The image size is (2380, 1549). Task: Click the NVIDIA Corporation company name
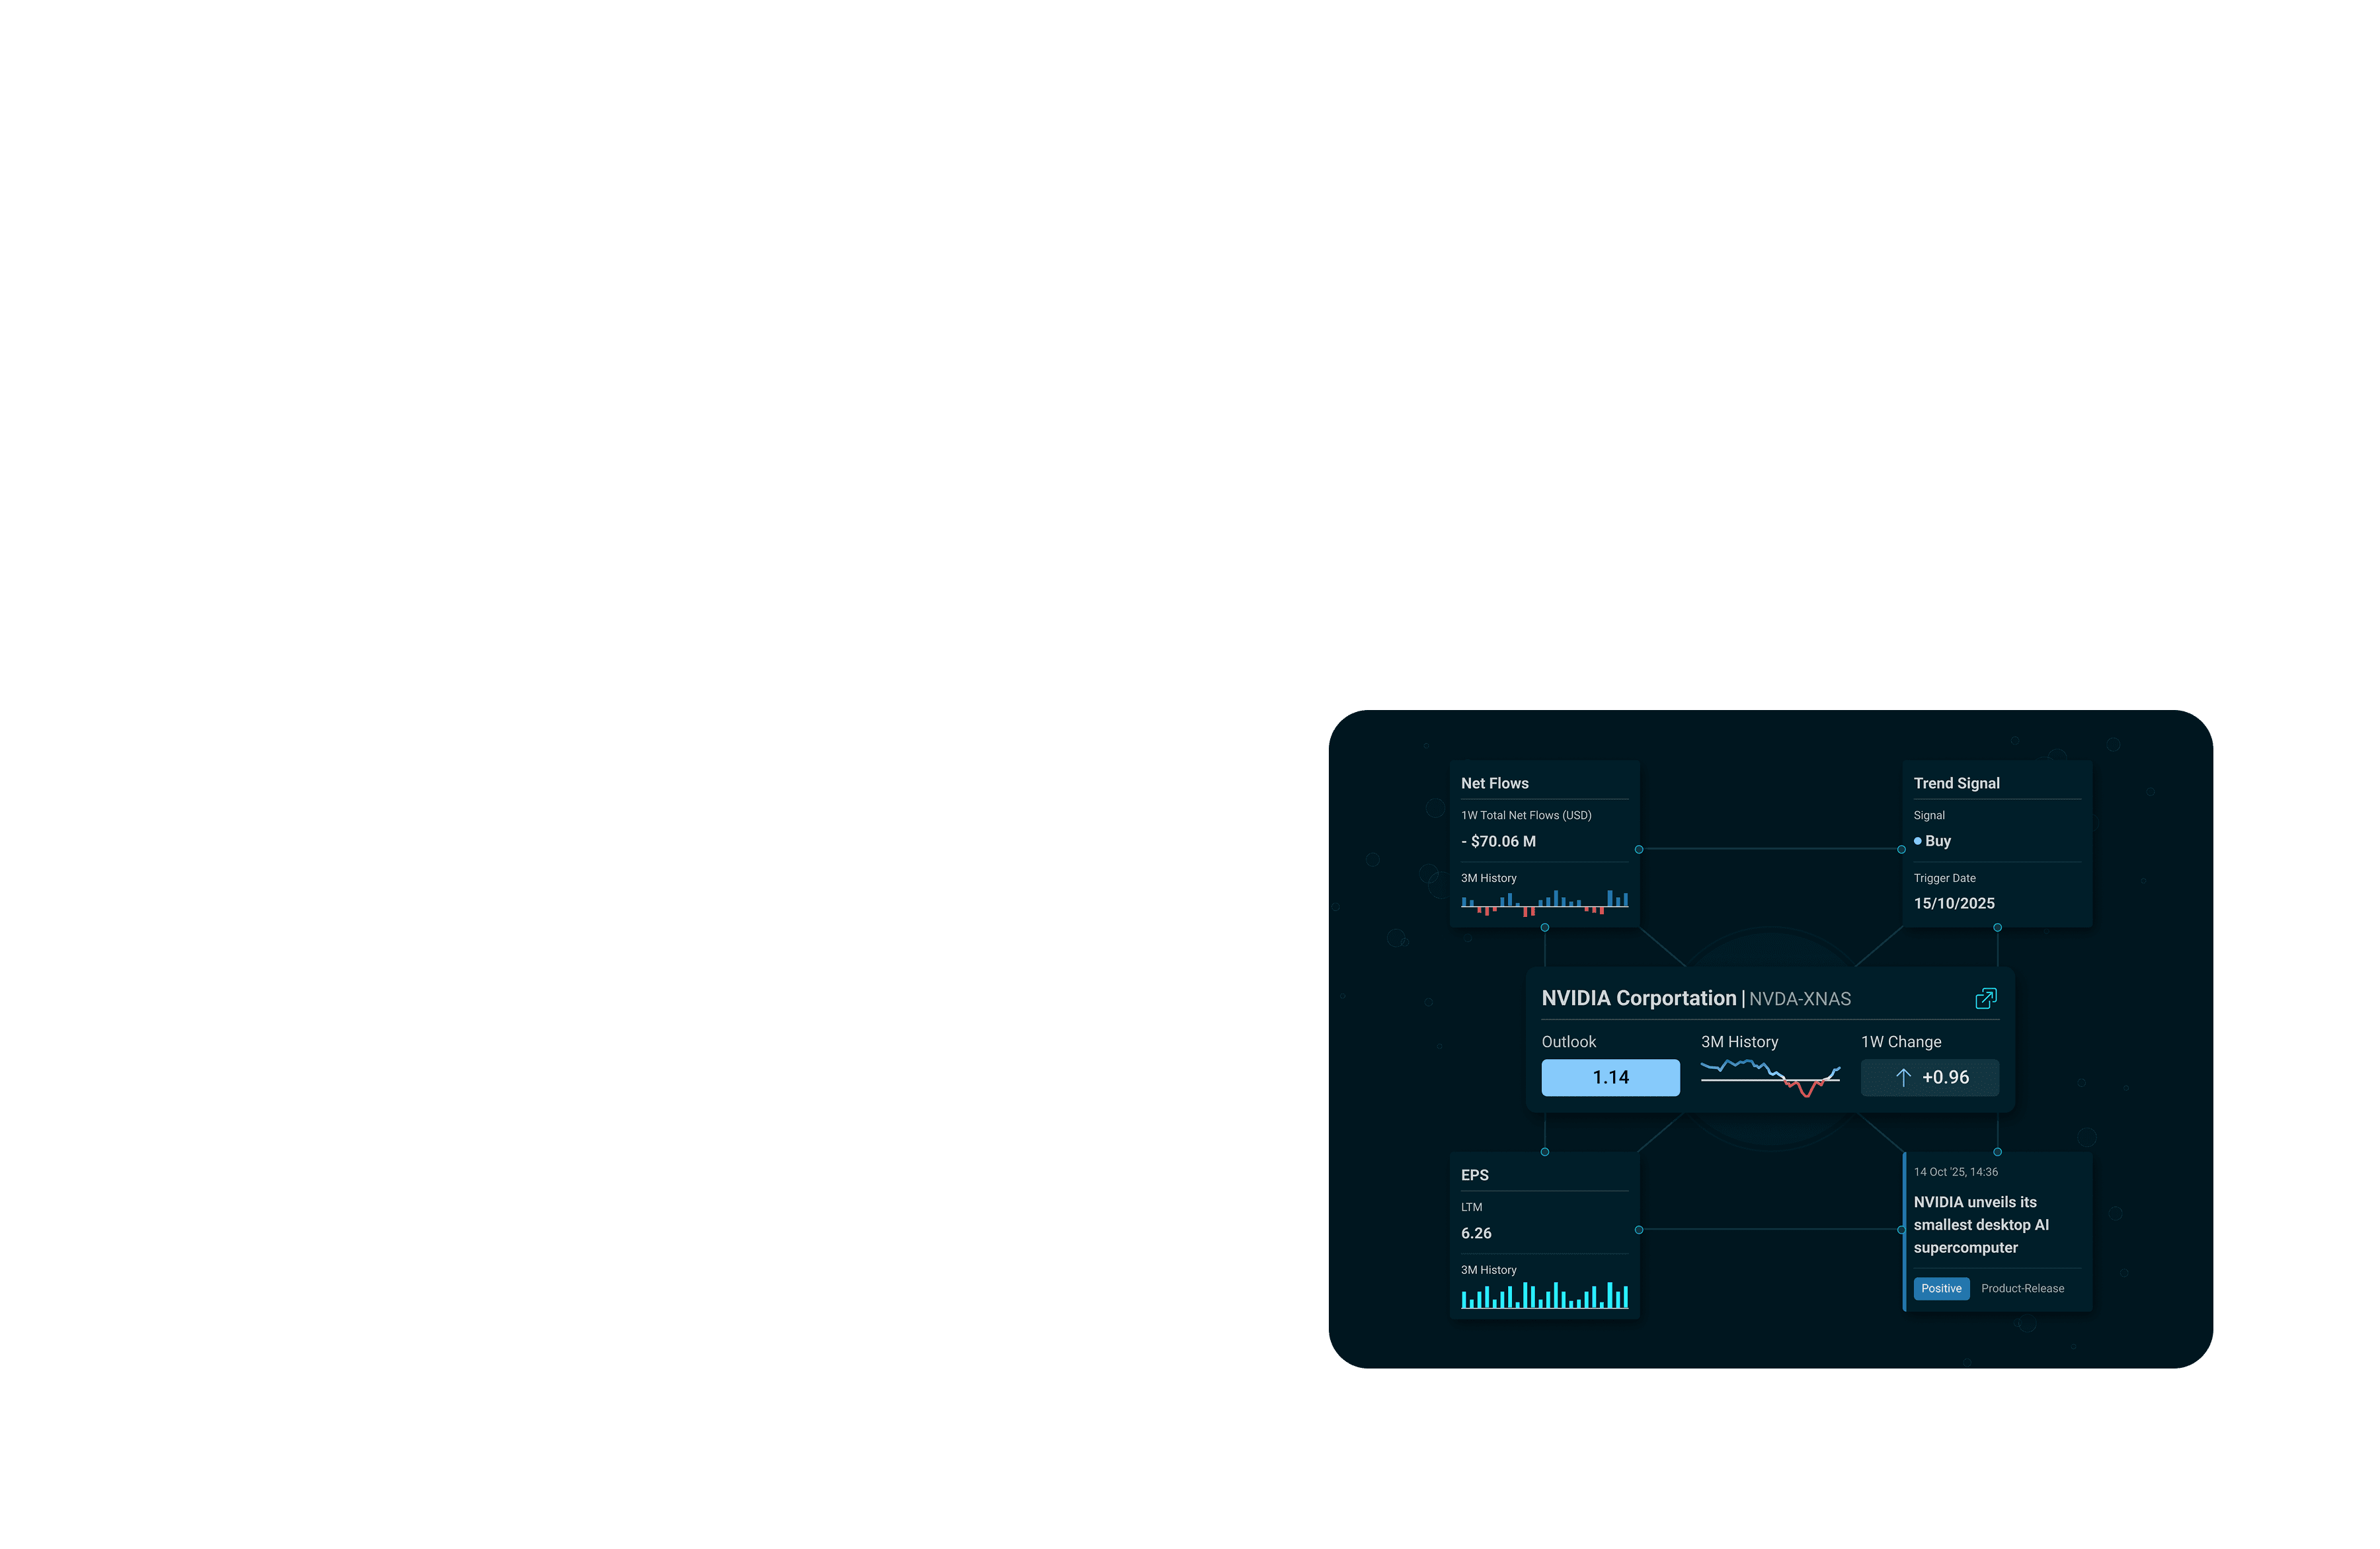tap(1638, 998)
